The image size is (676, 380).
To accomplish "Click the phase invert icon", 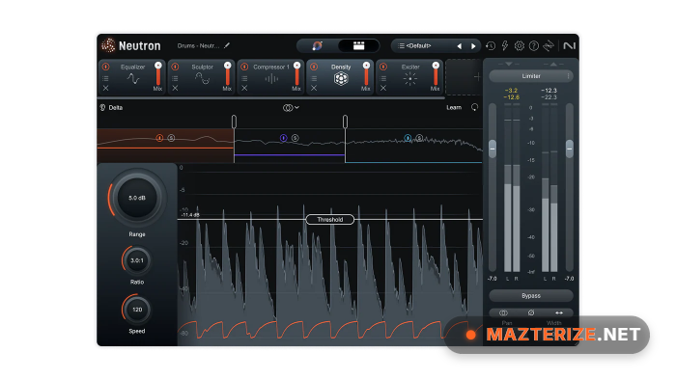I will 531,312.
